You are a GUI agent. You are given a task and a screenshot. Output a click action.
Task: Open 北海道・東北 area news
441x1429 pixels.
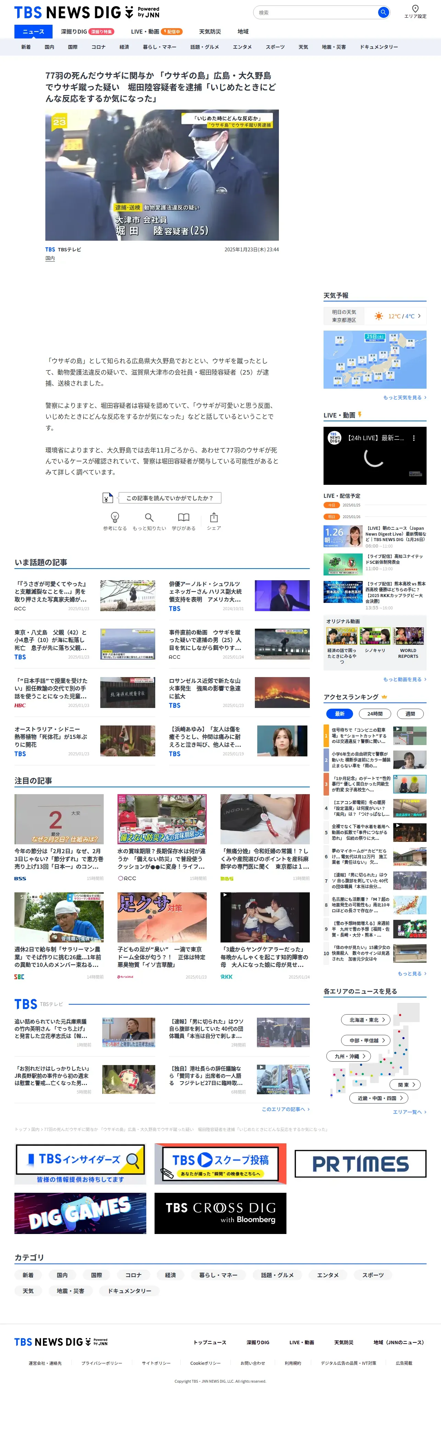[x=366, y=1020]
